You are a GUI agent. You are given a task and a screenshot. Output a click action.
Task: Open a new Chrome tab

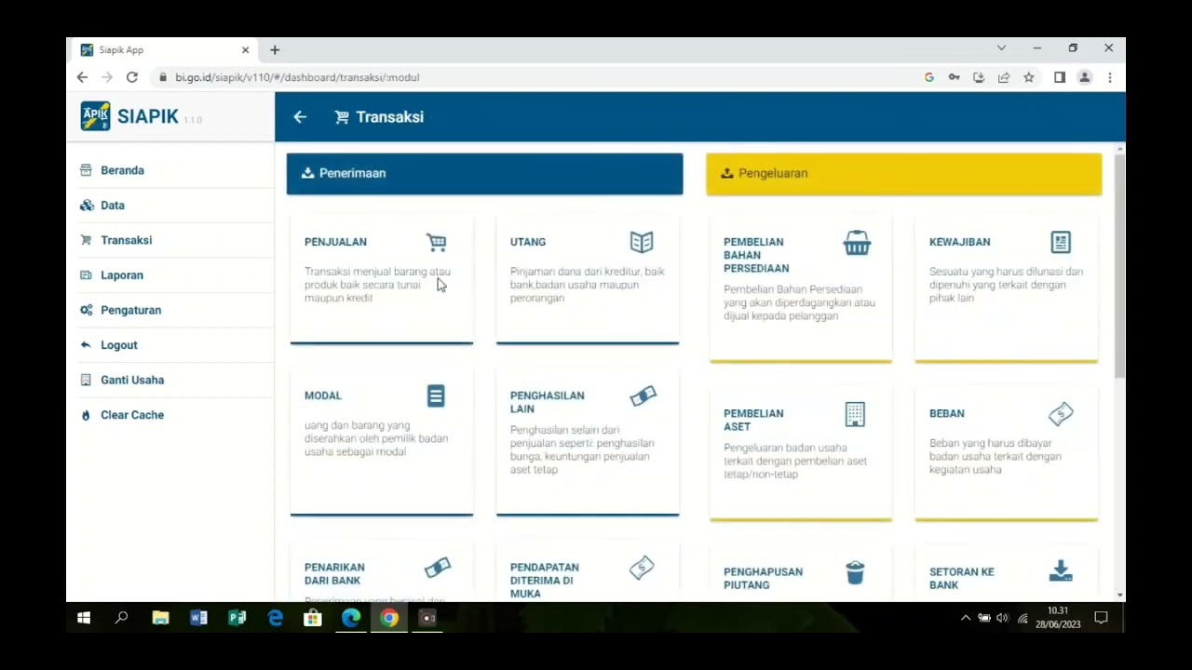click(x=275, y=49)
